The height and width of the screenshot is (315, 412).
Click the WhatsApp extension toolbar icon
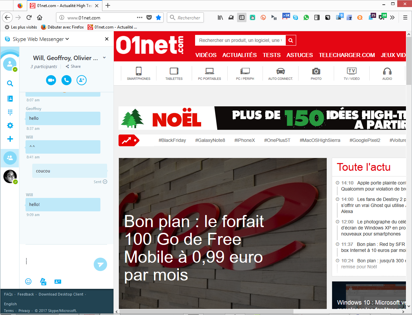pyautogui.click(x=306, y=17)
